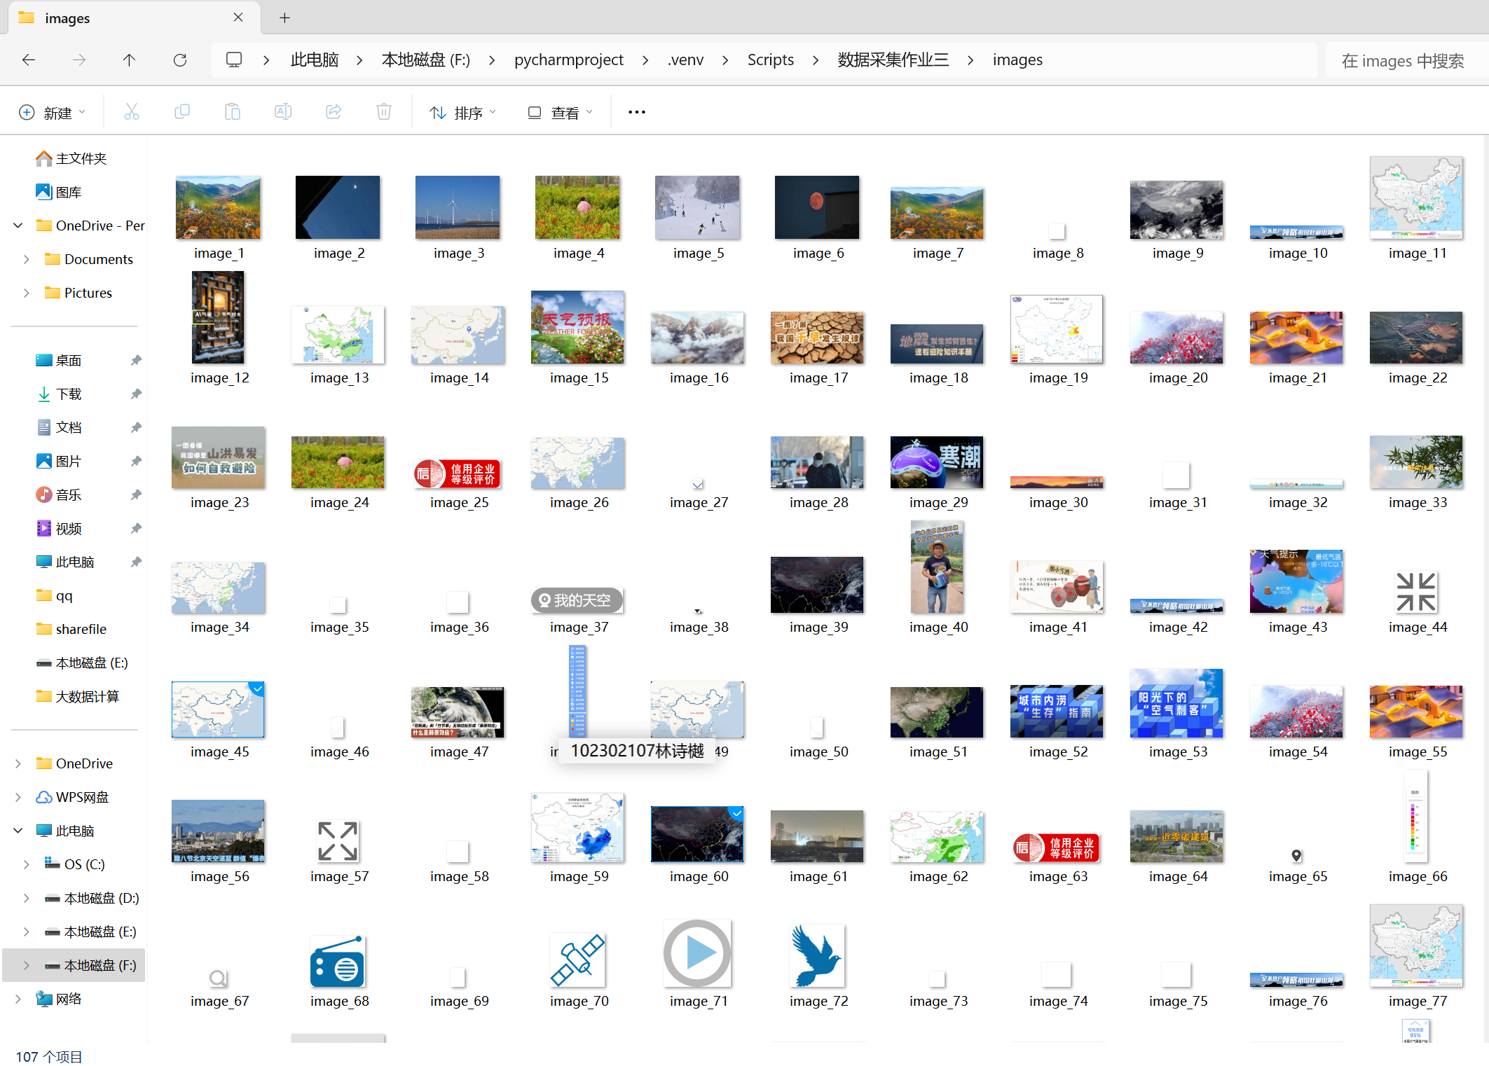The height and width of the screenshot is (1066, 1489).
Task: Click Scripts in the breadcrumb path
Action: pos(770,60)
